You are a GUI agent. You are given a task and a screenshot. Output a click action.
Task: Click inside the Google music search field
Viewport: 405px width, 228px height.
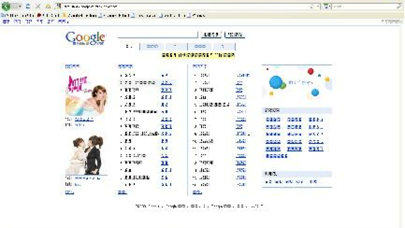pyautogui.click(x=157, y=34)
